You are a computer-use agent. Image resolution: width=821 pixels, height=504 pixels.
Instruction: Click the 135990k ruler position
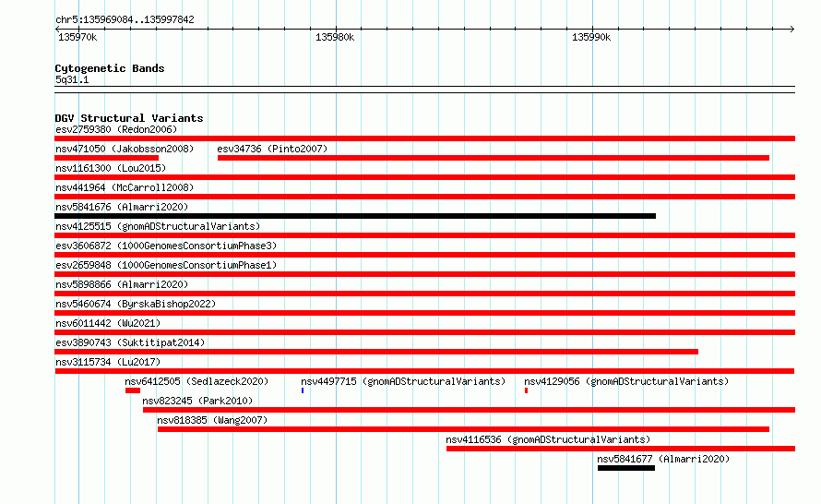tap(591, 37)
